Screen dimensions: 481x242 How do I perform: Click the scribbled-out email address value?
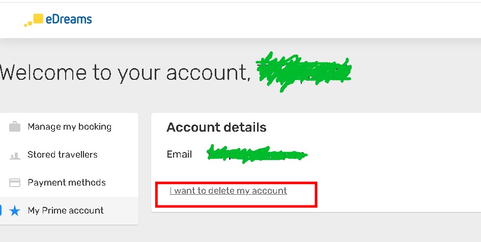click(x=257, y=154)
